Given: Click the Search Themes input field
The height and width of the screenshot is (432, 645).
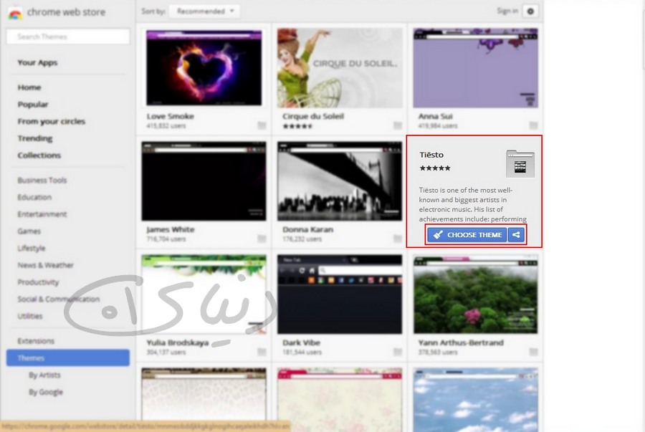Looking at the screenshot, I should pos(68,37).
